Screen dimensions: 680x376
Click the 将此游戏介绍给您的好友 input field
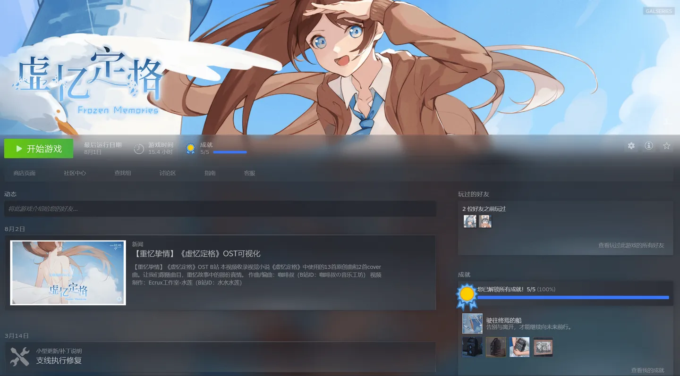[x=220, y=209]
